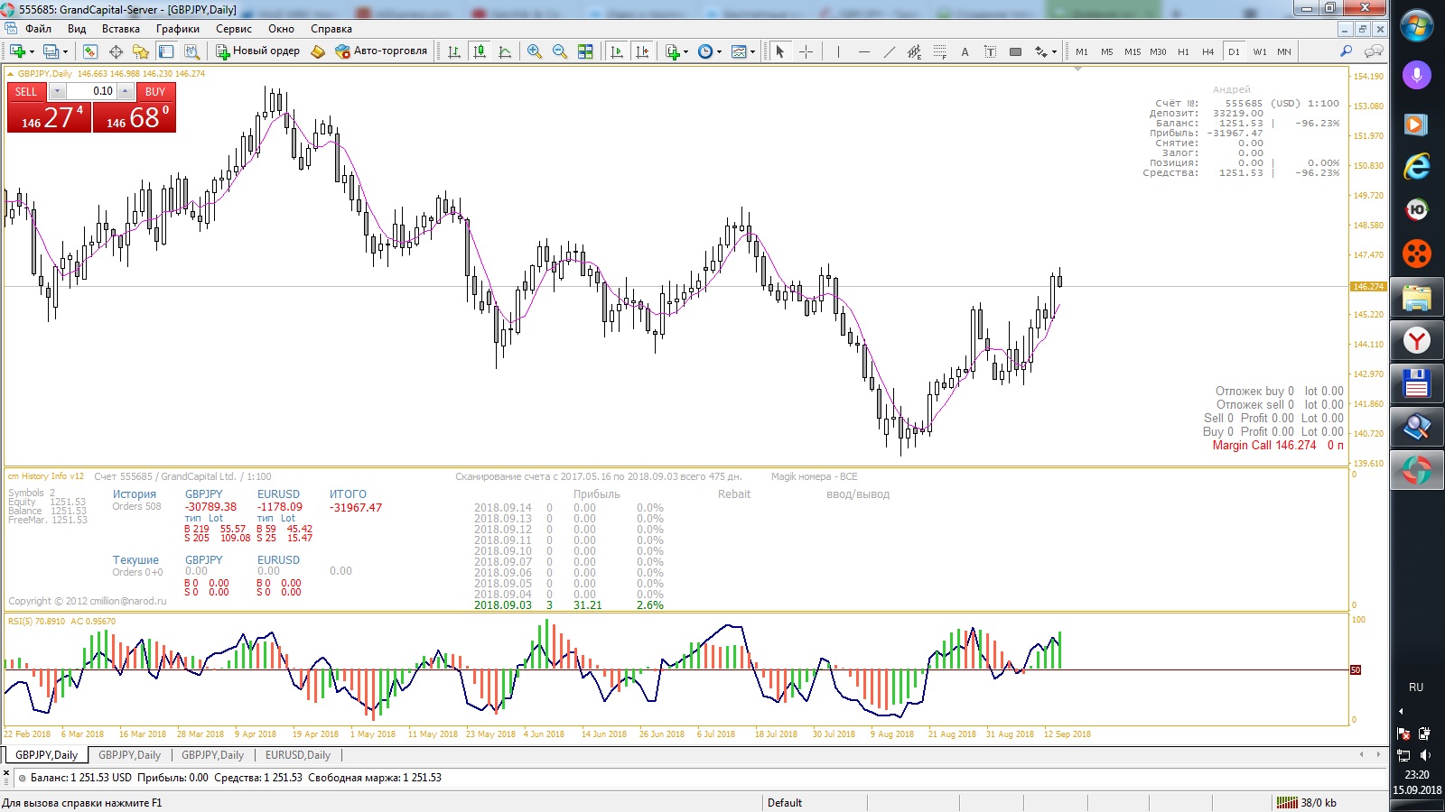1445x812 pixels.
Task: Open the indicators list dropdown arrow
Action: point(686,51)
